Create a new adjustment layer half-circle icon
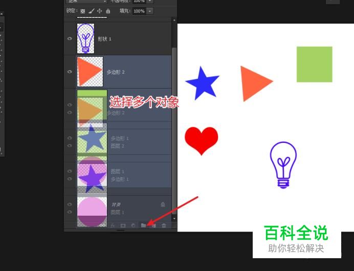This screenshot has height=271, width=354. tap(133, 225)
